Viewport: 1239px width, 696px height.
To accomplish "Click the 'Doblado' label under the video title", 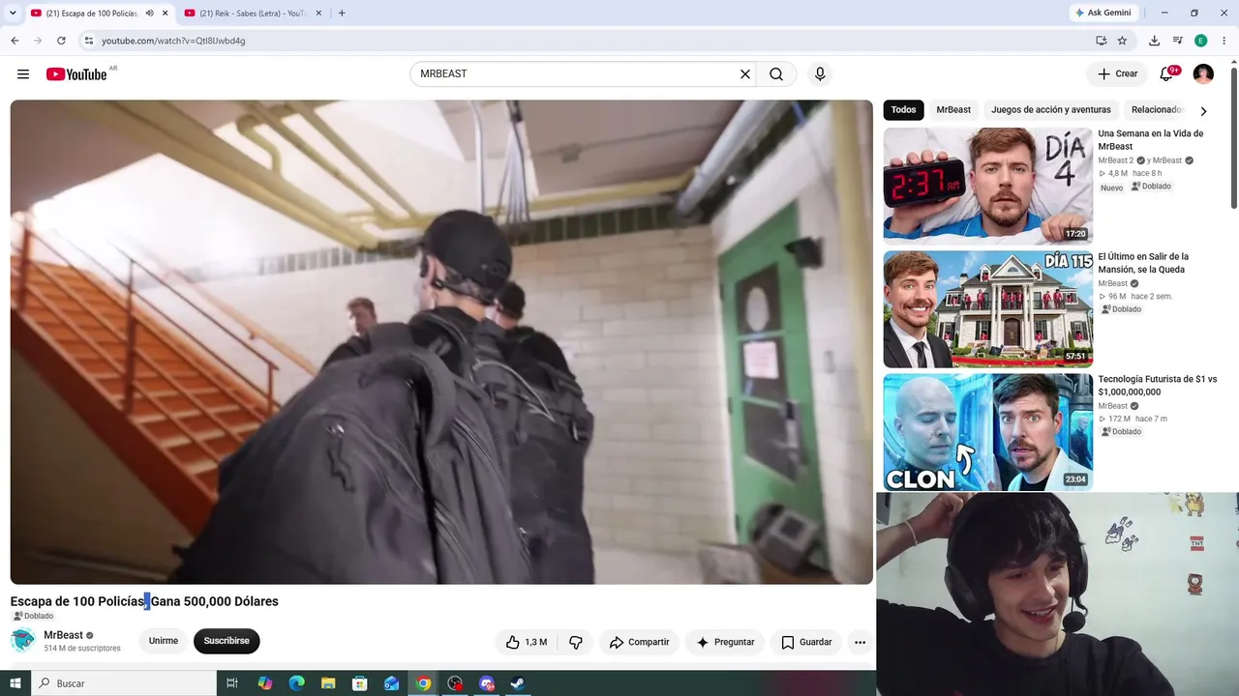I will coord(33,617).
